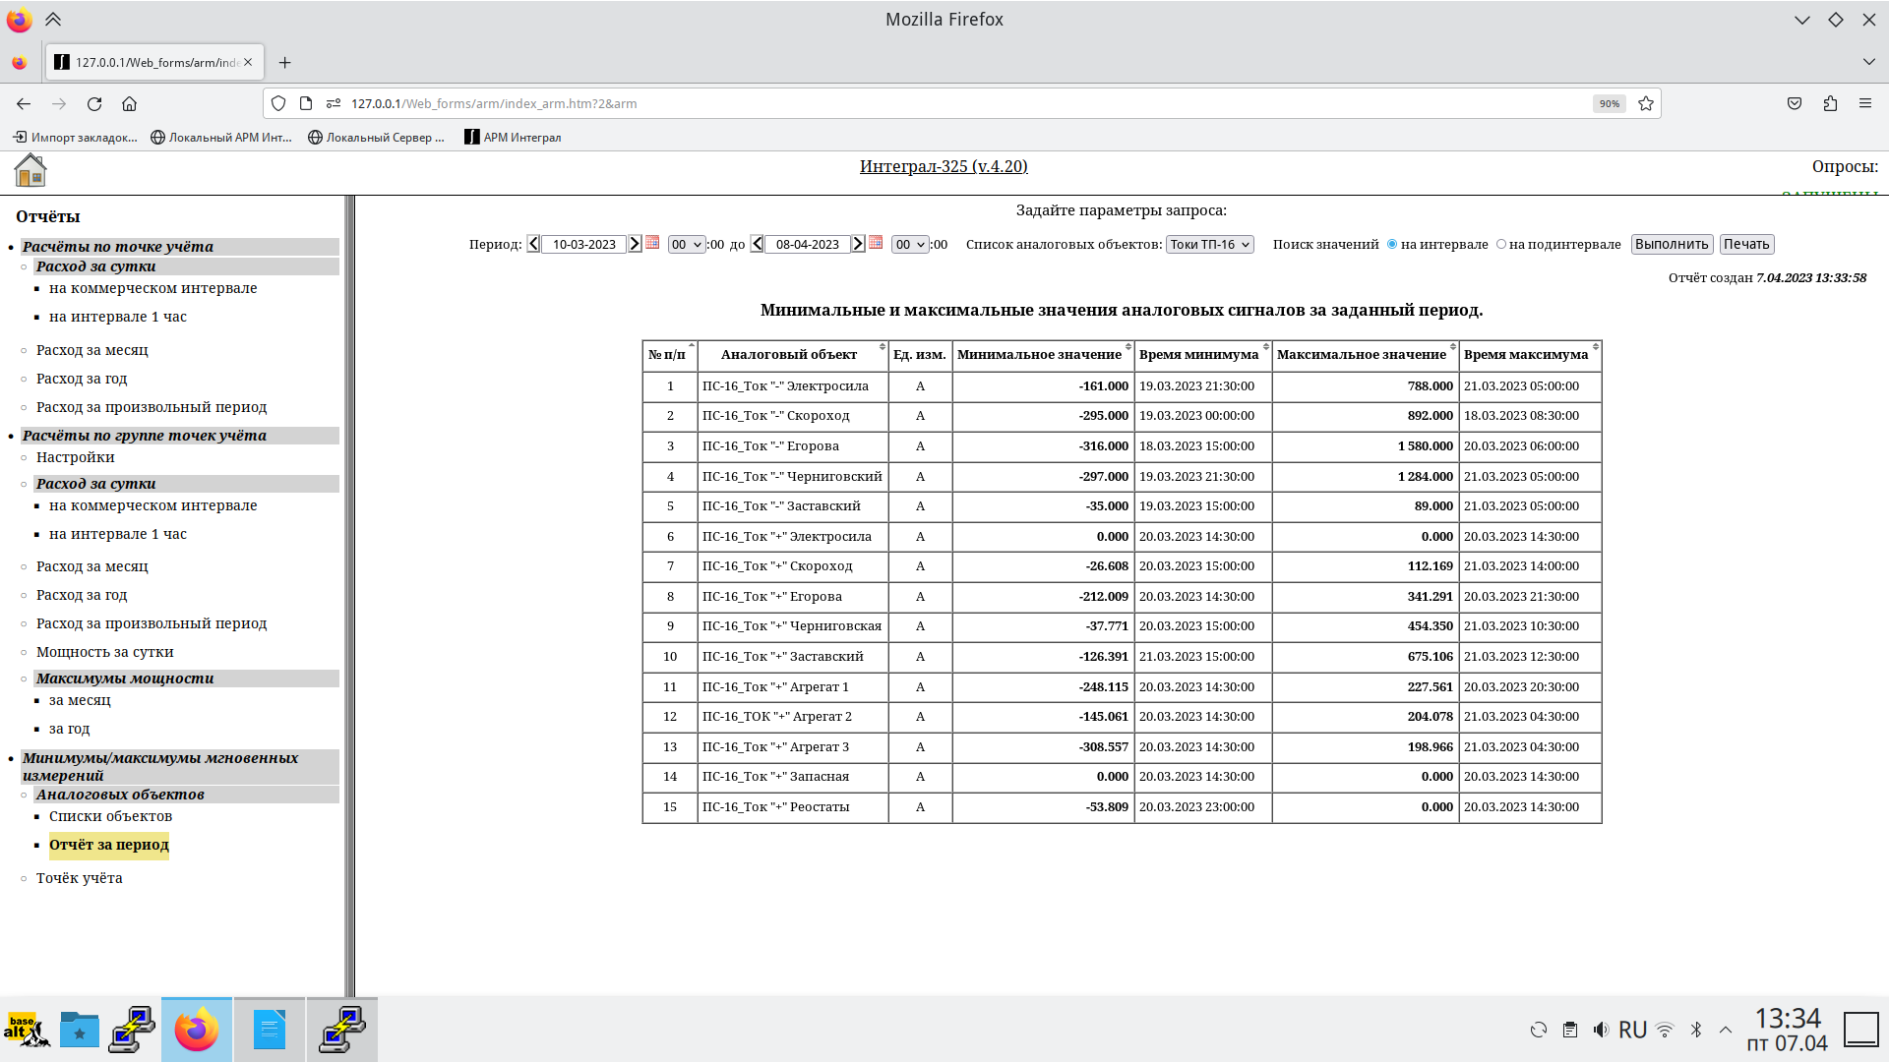Open calendar picker for end date
The image size is (1889, 1062).
tap(876, 243)
